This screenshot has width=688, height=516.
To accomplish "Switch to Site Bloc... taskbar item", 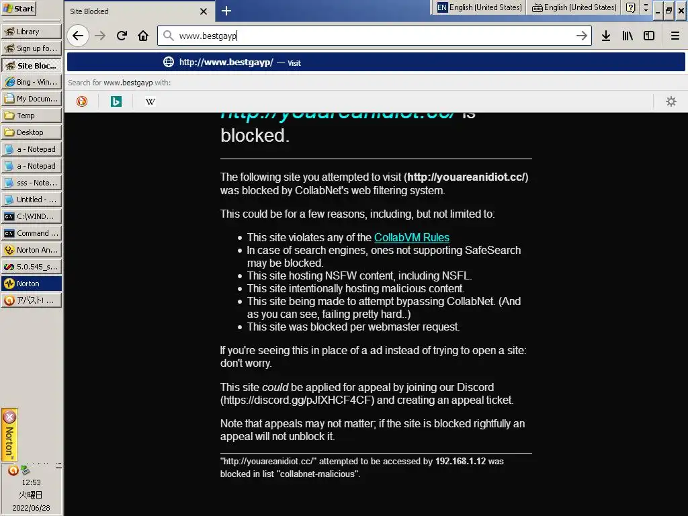I will 32,65.
